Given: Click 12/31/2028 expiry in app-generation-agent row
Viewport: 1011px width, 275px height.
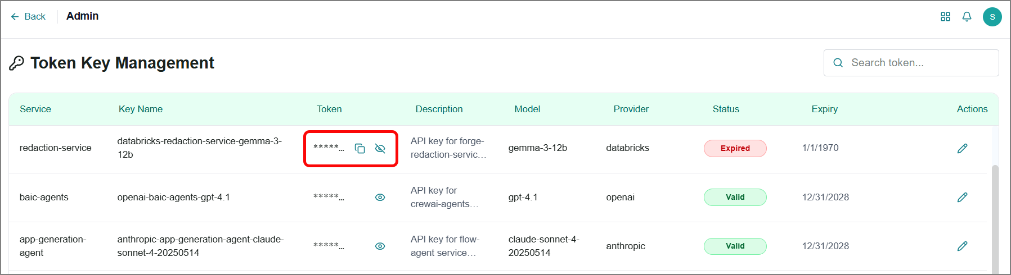Looking at the screenshot, I should point(825,246).
